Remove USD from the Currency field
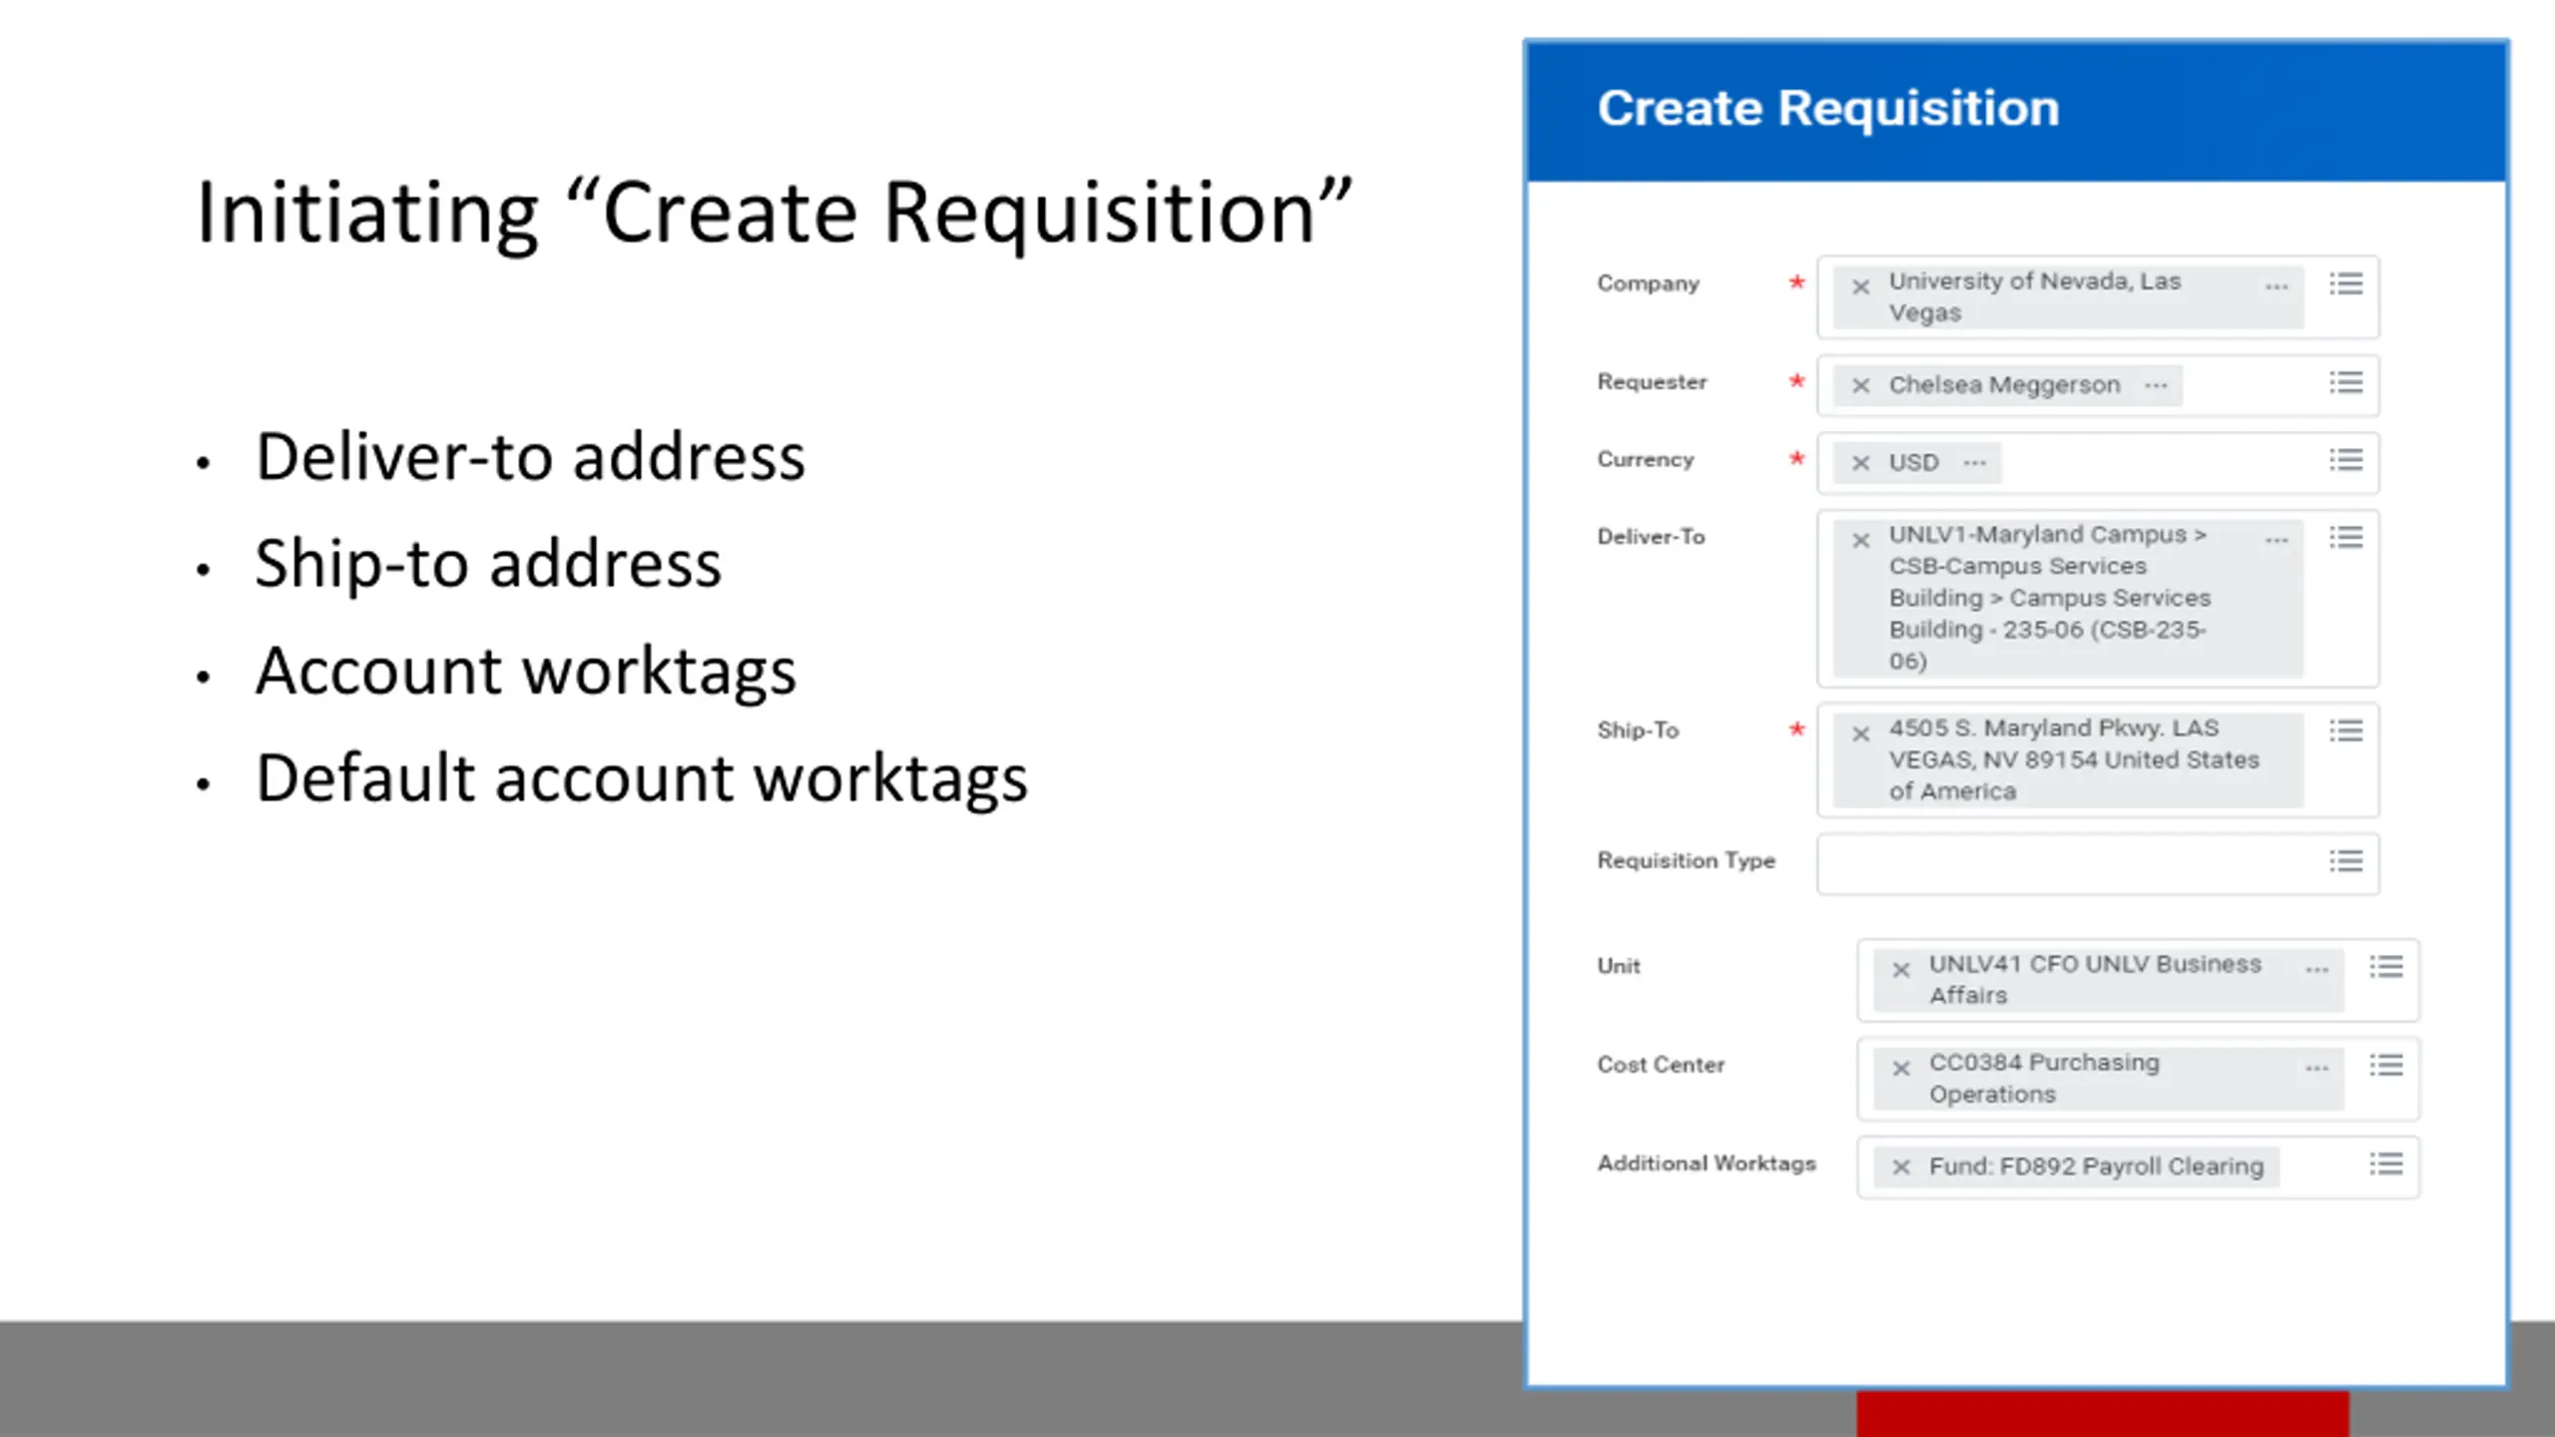The height and width of the screenshot is (1437, 2555). [1860, 463]
